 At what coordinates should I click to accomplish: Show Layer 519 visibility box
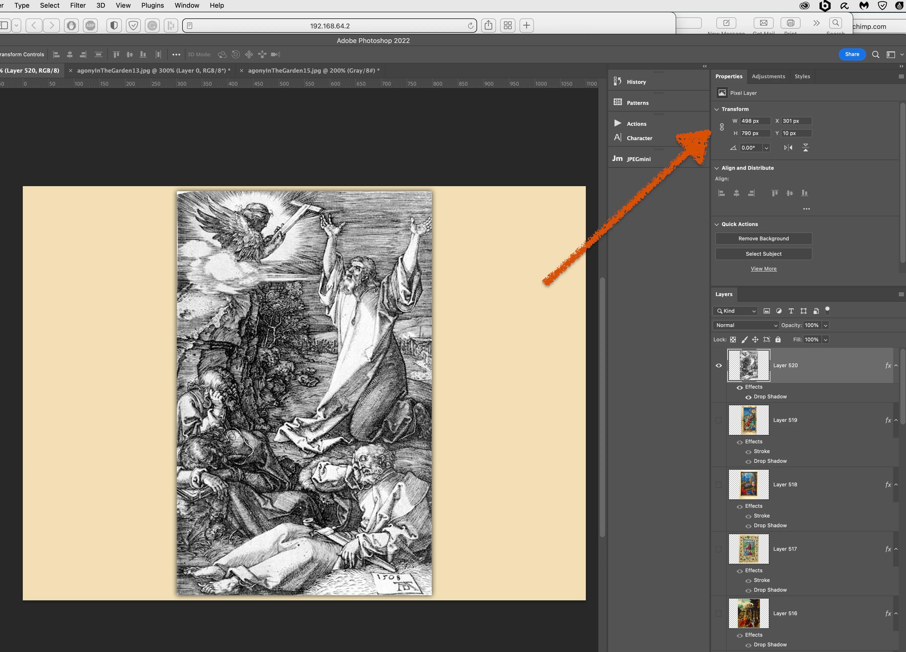point(718,420)
